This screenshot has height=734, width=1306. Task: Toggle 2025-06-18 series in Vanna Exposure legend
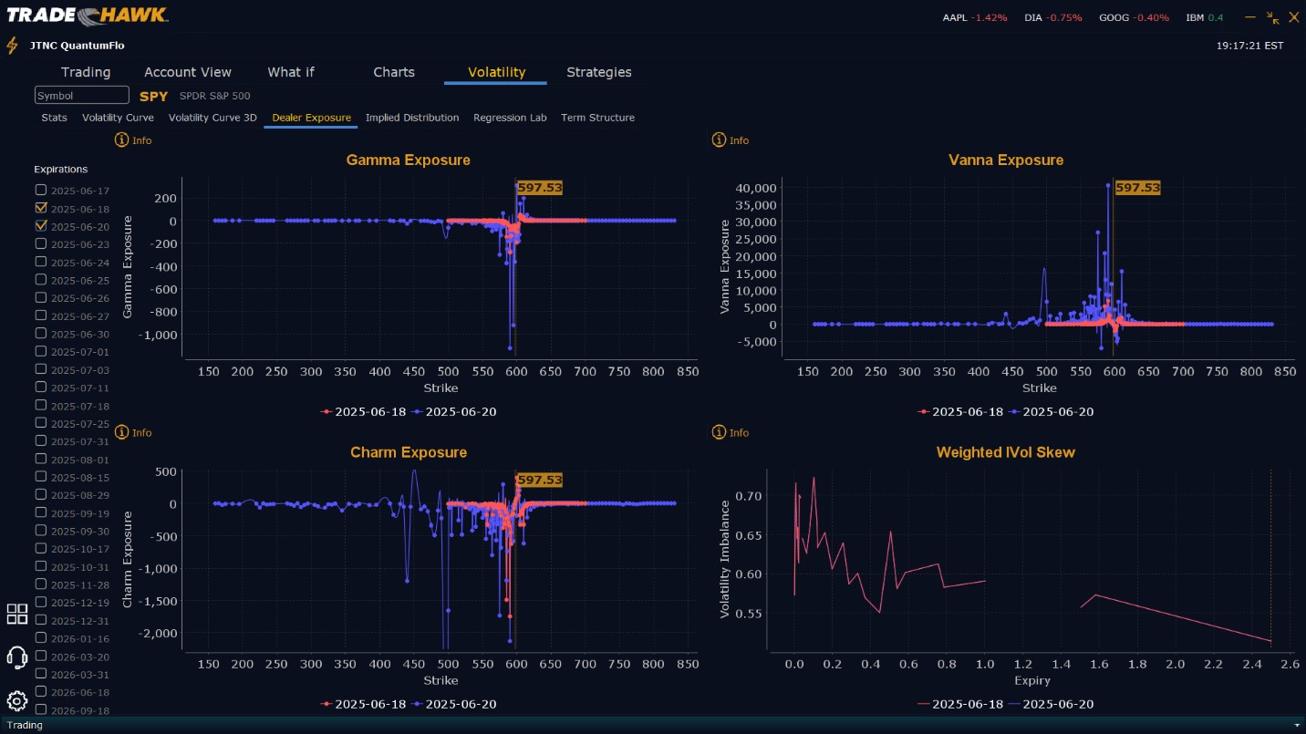click(960, 411)
